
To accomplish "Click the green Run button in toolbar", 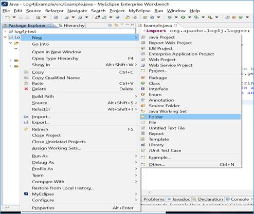I will (183, 17).
